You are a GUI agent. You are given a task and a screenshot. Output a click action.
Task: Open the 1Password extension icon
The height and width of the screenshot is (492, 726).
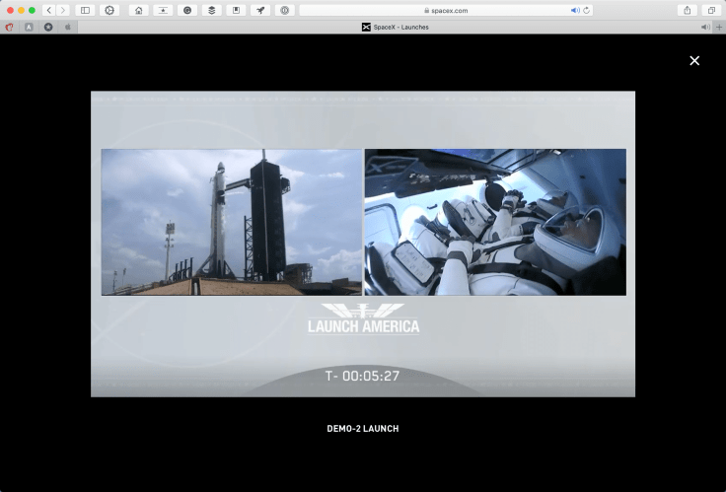[285, 10]
